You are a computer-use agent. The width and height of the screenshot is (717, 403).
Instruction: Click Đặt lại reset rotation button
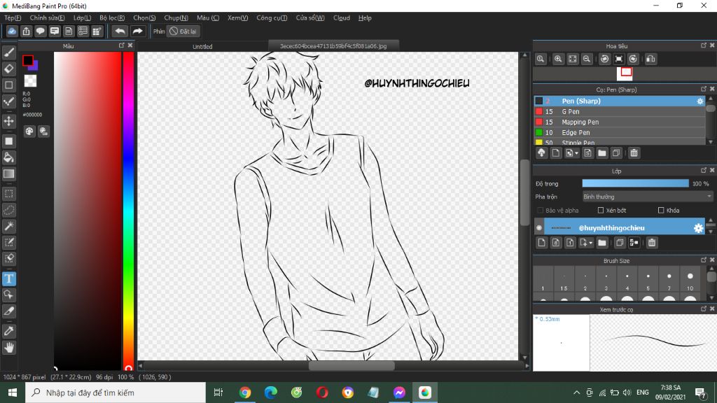pyautogui.click(x=183, y=31)
